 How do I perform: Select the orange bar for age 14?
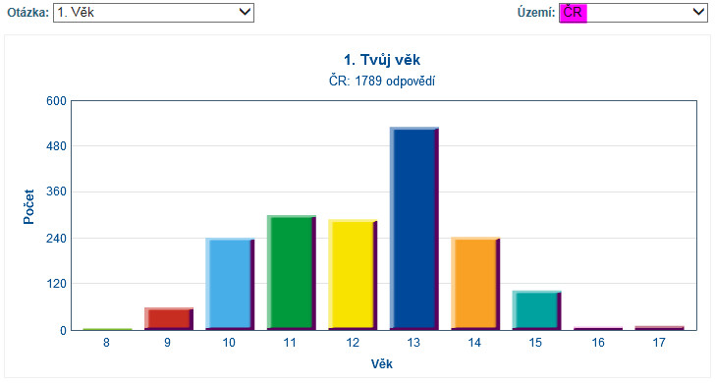point(475,284)
